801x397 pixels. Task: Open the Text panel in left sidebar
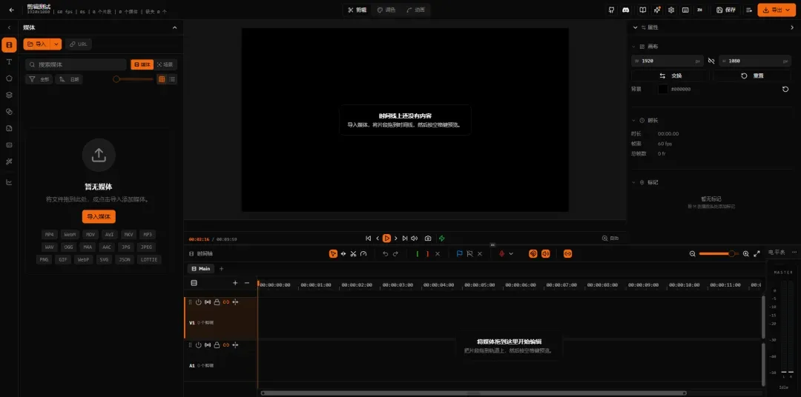(x=9, y=61)
